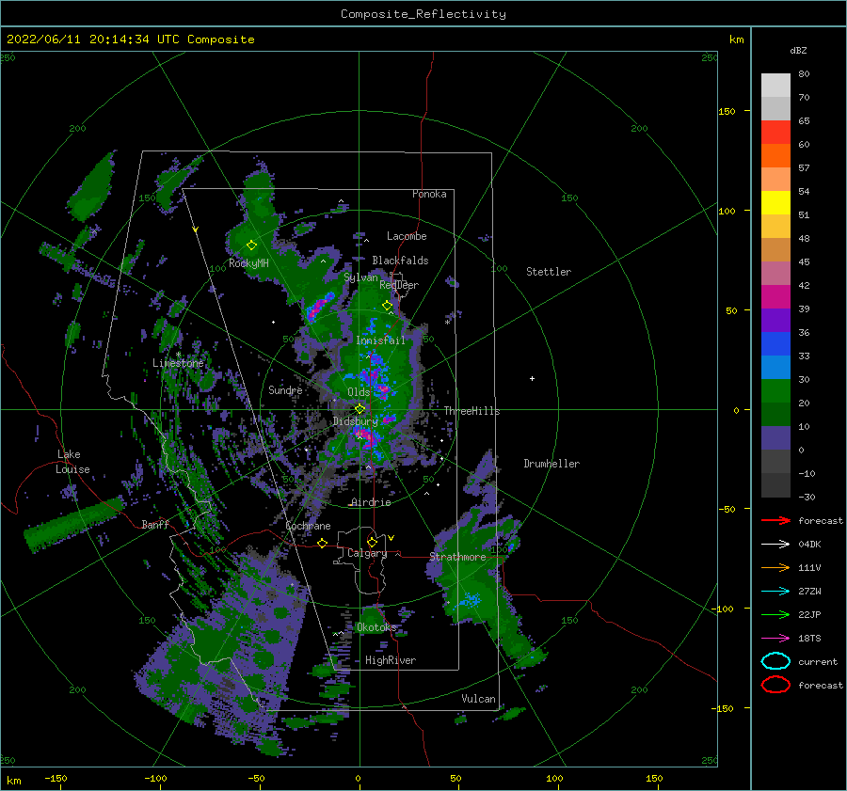Screen dimensions: 847x791
Task: Click the Didsbury town label
Action: click(356, 421)
